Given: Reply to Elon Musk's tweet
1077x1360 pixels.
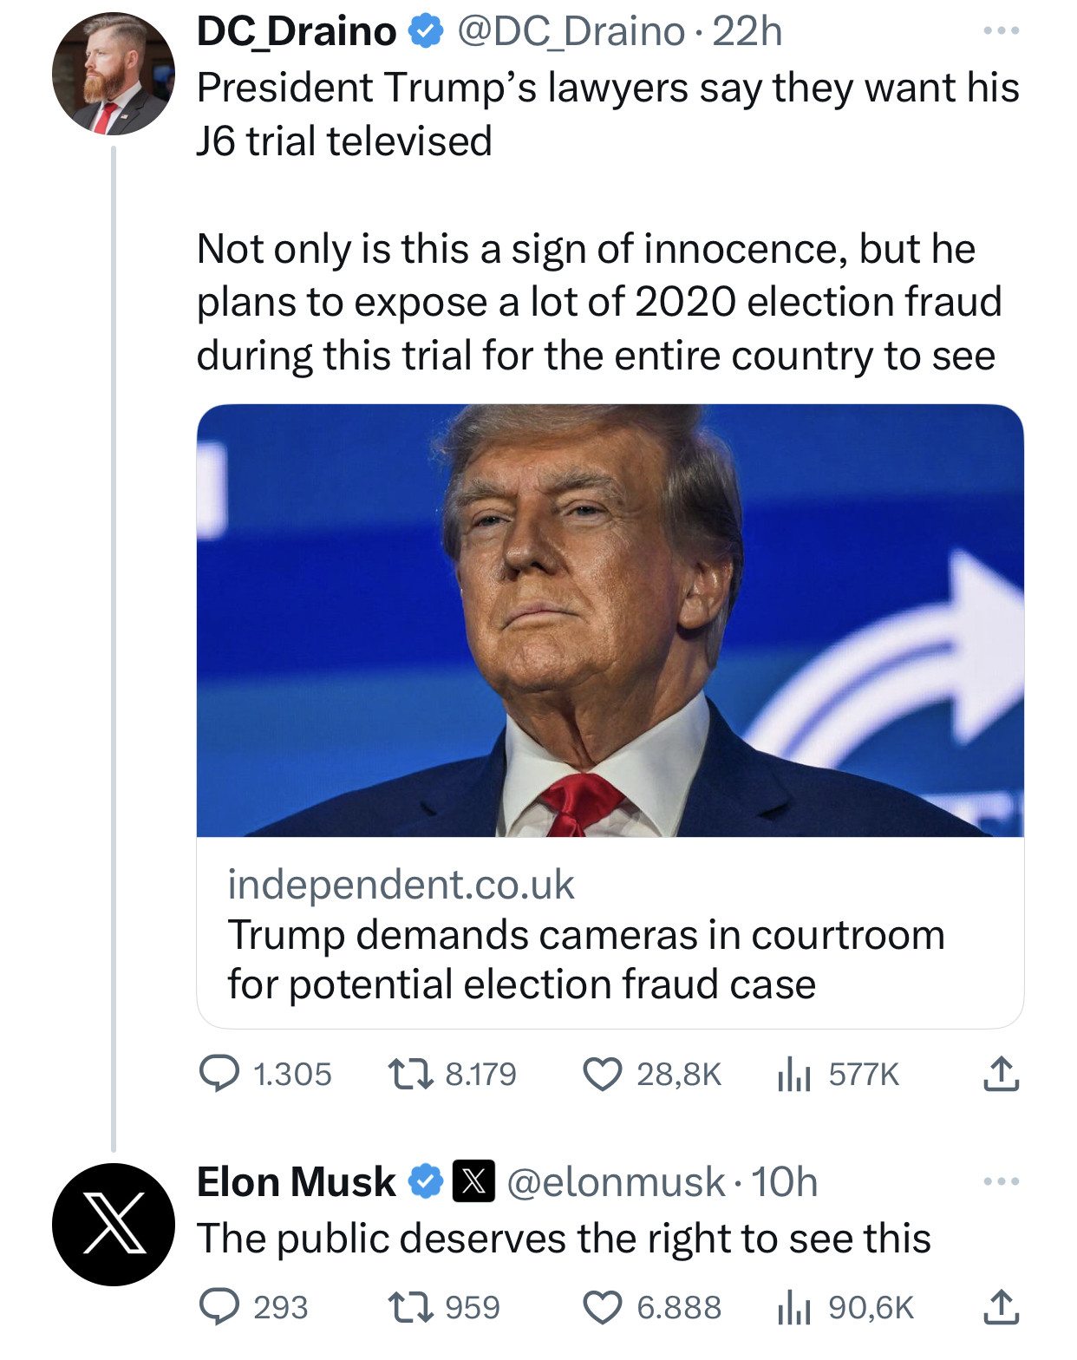Looking at the screenshot, I should (219, 1306).
